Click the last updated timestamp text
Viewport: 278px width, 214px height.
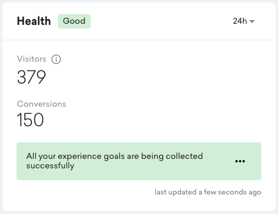(208, 192)
